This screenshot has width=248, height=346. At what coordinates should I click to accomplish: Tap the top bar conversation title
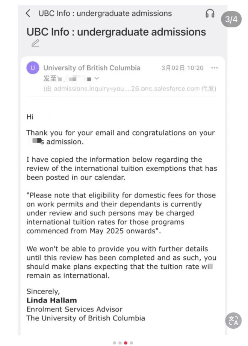coord(105,14)
